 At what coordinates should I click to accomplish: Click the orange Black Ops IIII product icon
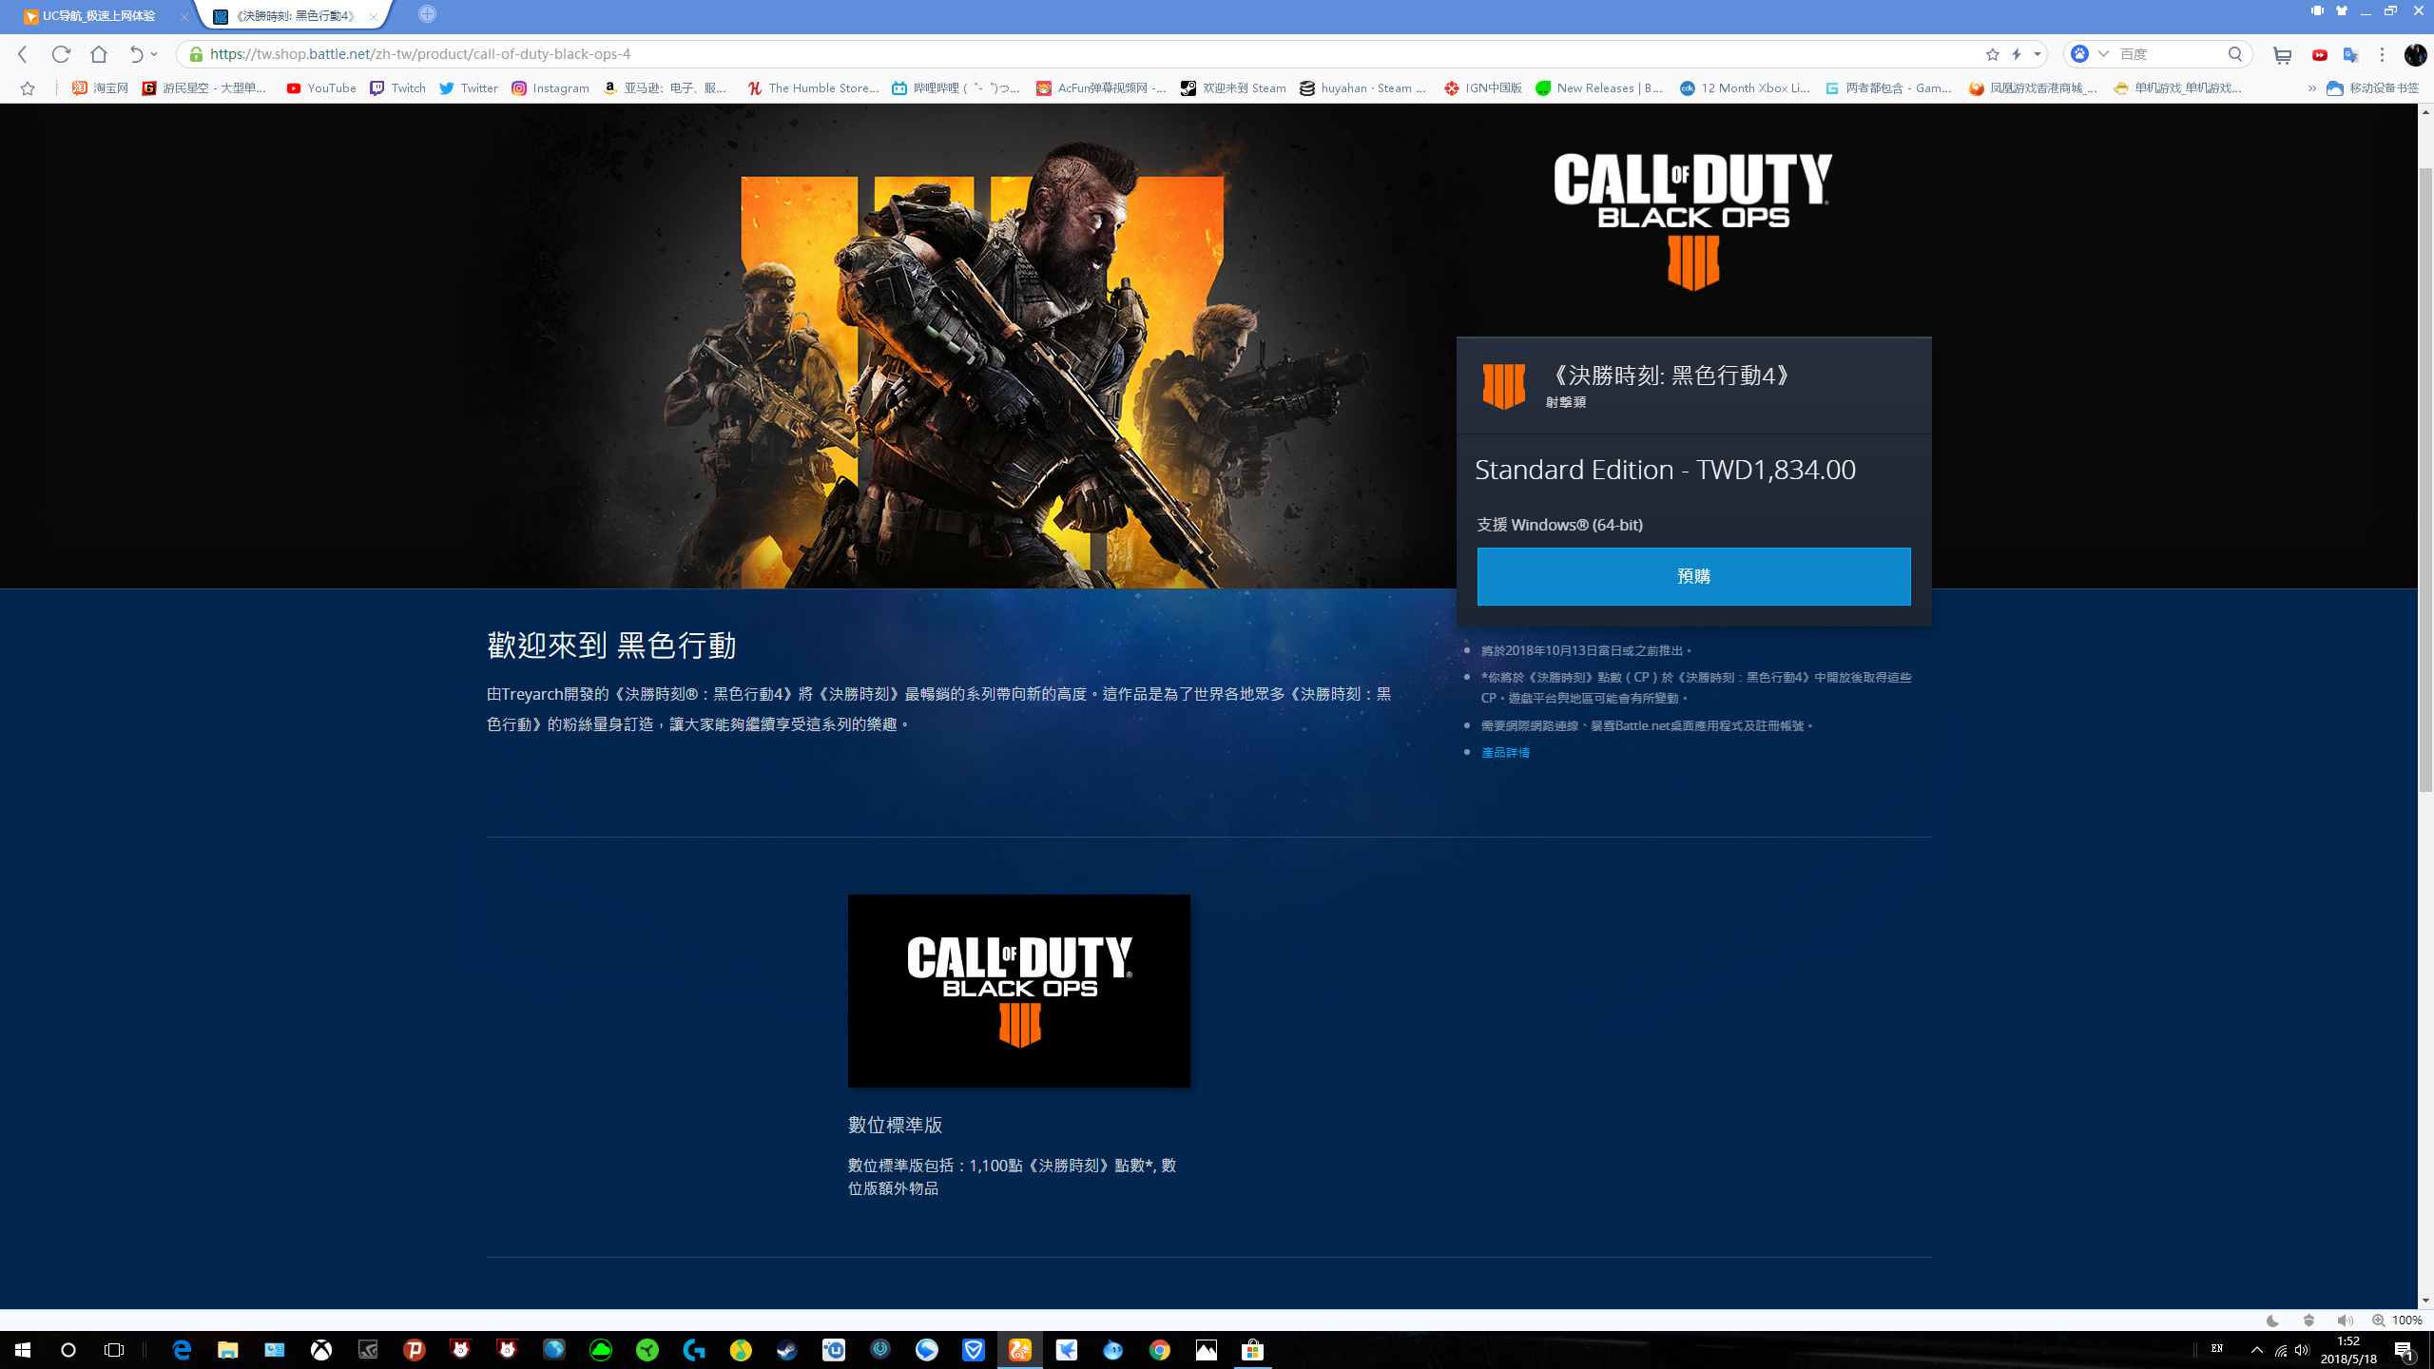[1504, 386]
